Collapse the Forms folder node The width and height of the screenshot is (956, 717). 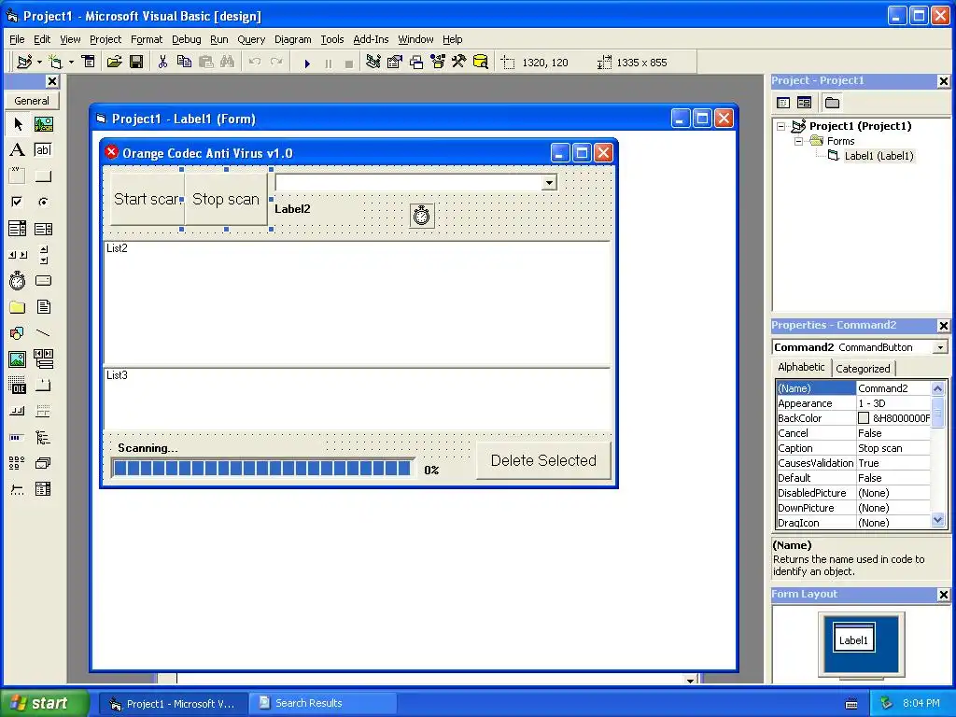pos(798,141)
